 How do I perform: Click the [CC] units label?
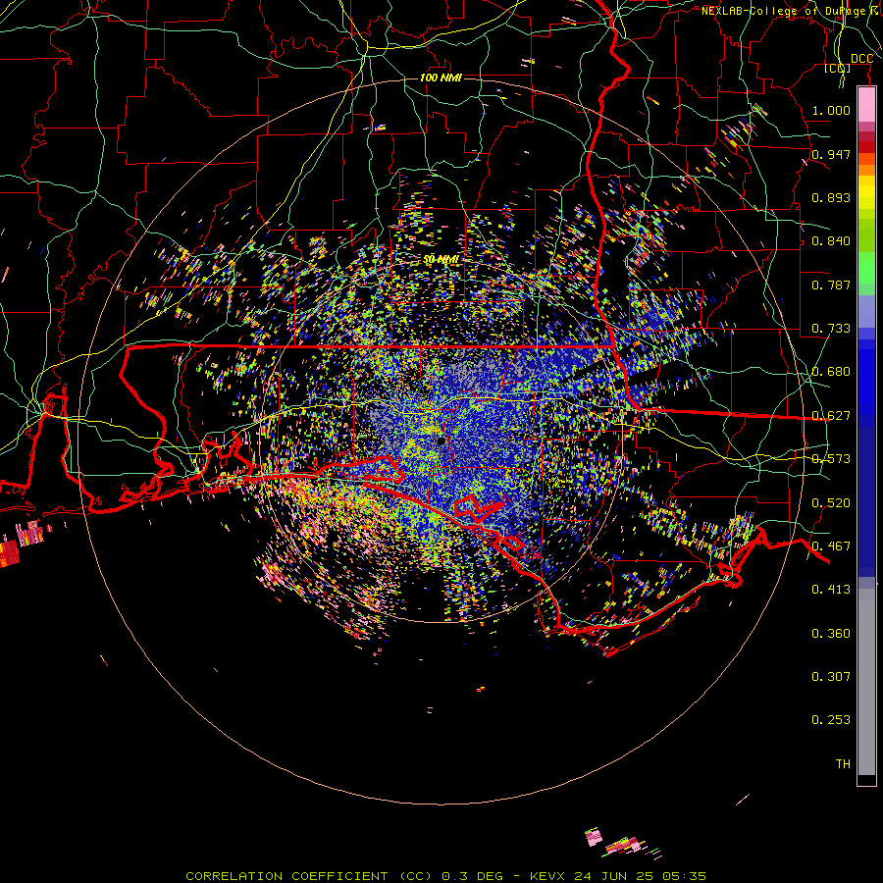[838, 68]
